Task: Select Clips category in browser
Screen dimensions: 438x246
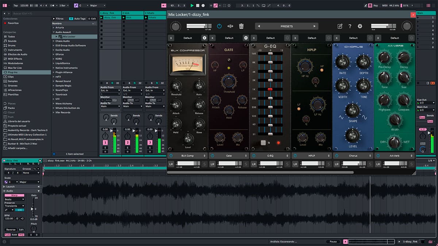Action: pos(11,77)
